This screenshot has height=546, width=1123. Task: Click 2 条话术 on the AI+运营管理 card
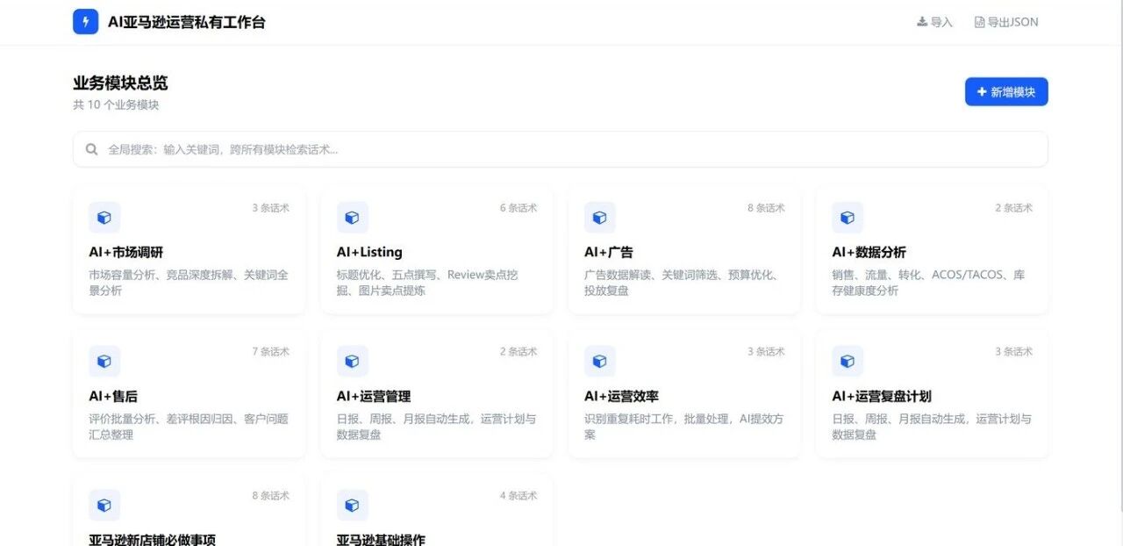pyautogui.click(x=519, y=351)
